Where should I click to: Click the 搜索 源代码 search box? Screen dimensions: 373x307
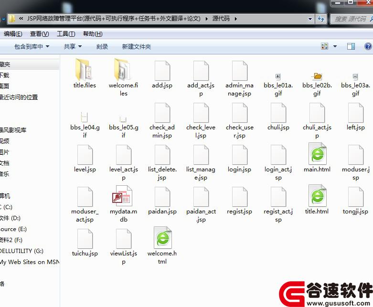pos(351,19)
